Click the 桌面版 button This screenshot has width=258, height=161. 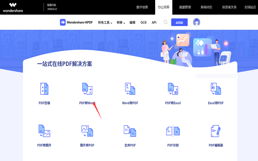pos(179,22)
